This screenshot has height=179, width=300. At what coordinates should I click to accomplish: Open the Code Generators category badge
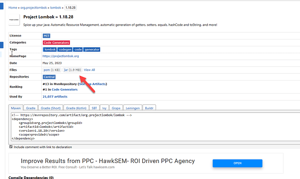click(x=56, y=42)
